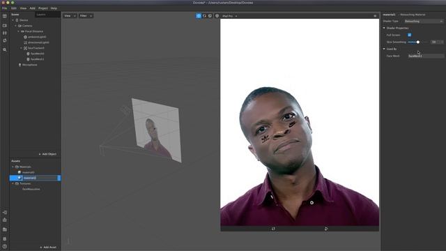
Task: Click the material0 sphere icon in Assets
Action: click(20, 172)
